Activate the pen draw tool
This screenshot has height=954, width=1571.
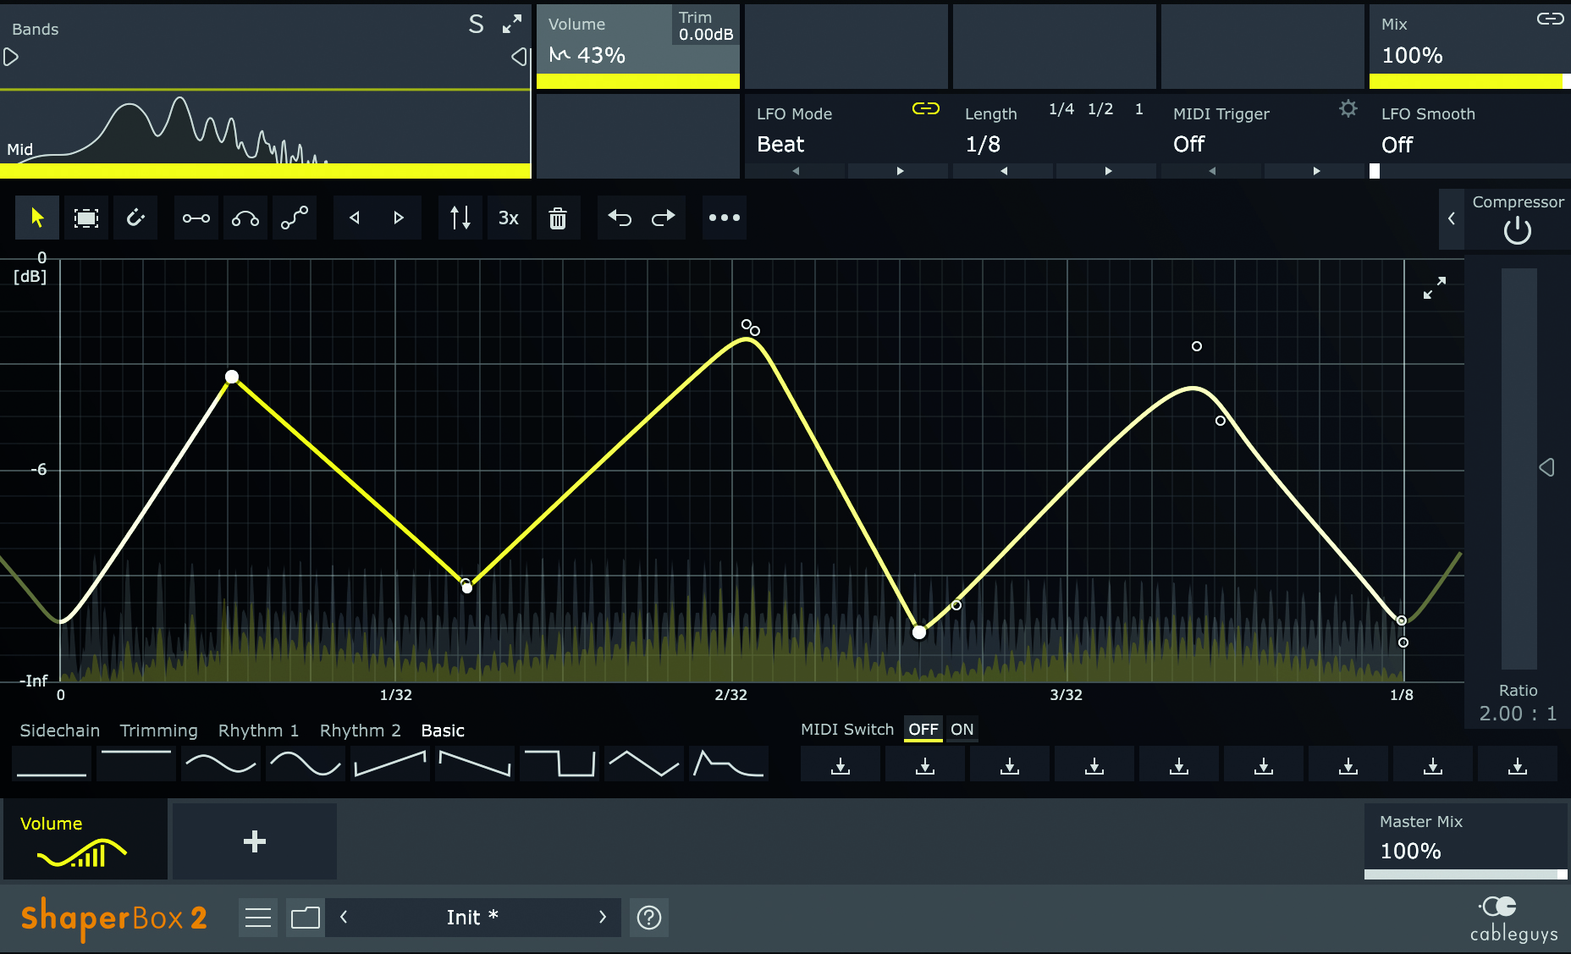135,218
